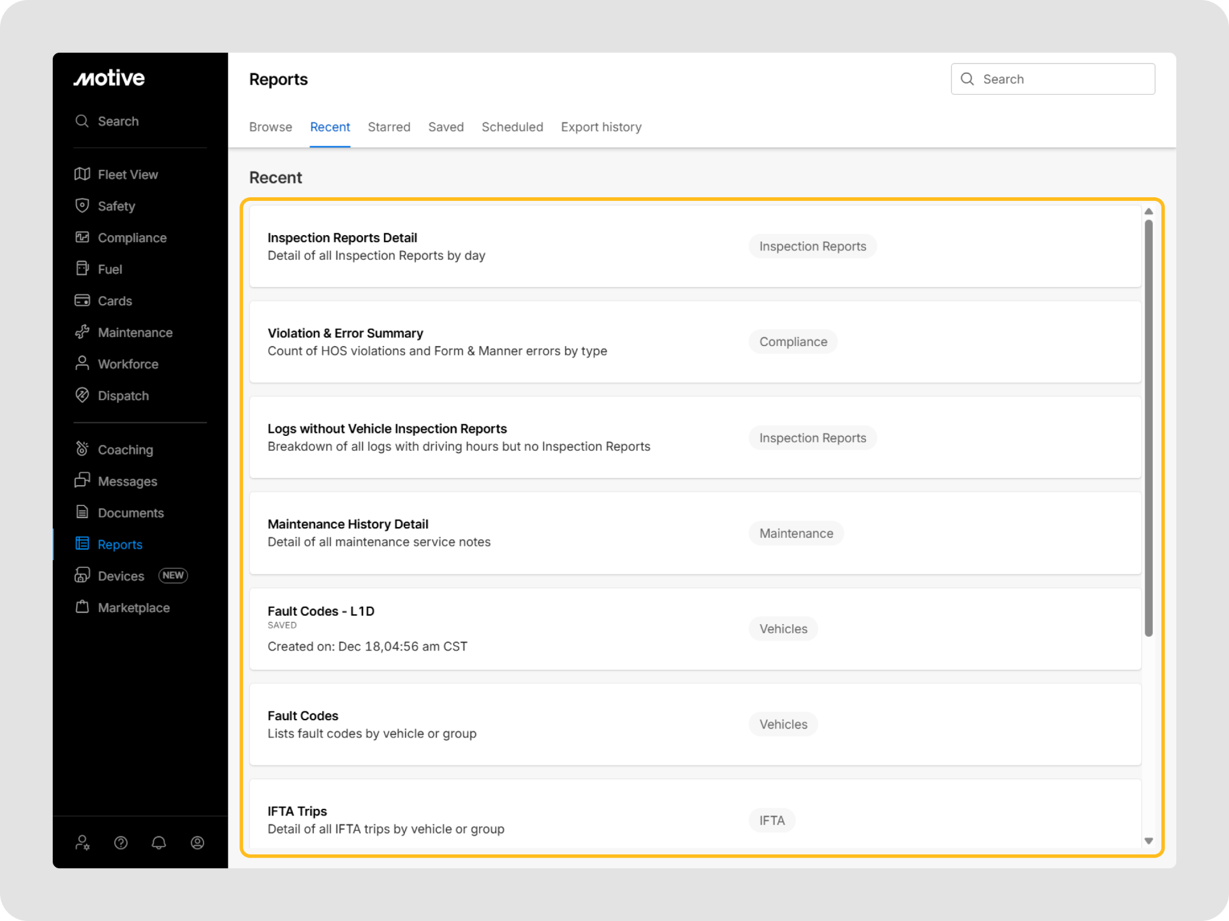Click the Maintenance category tag
The width and height of the screenshot is (1229, 921).
[x=796, y=533]
